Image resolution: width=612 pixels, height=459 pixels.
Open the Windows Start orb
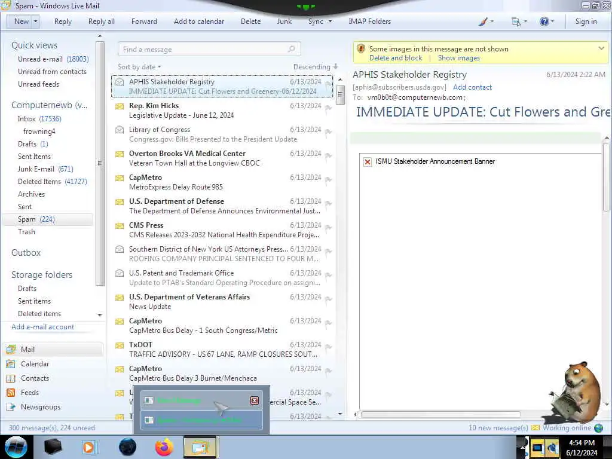(x=16, y=447)
